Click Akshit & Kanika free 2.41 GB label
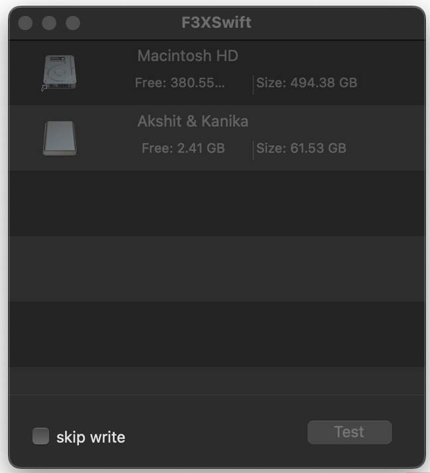Screen dimensions: 430x473 (x=183, y=148)
